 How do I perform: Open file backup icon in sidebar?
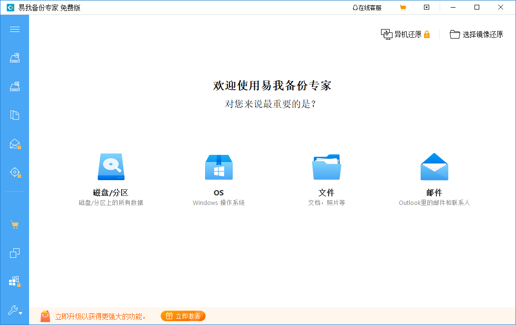coord(14,115)
